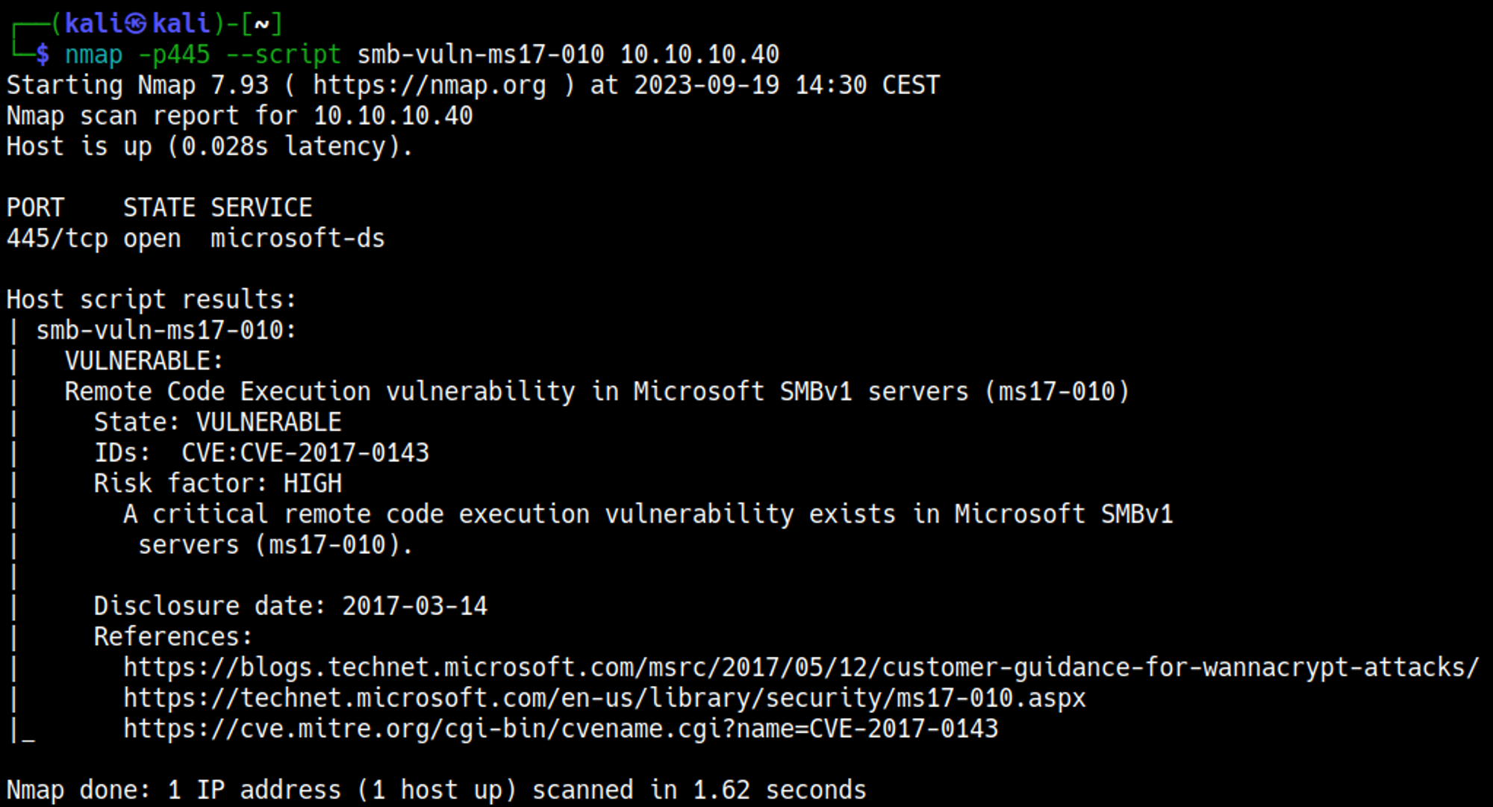Click the "Nmap done" summary line
The width and height of the screenshot is (1493, 807).
436,790
